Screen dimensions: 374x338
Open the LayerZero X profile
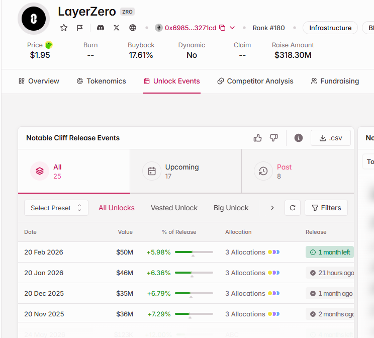click(117, 28)
